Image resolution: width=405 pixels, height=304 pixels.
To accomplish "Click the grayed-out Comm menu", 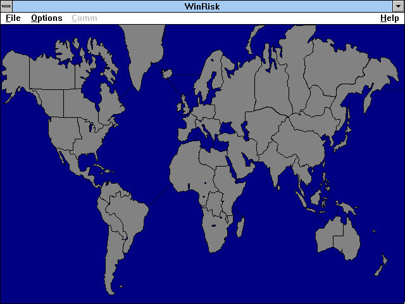I will click(84, 18).
